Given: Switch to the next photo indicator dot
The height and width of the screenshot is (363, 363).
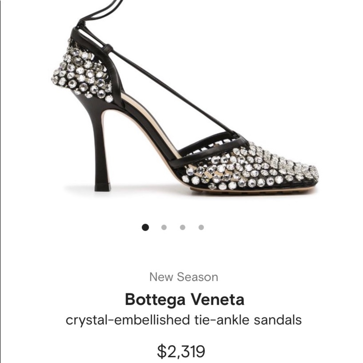Looking at the screenshot, I should coord(164,227).
